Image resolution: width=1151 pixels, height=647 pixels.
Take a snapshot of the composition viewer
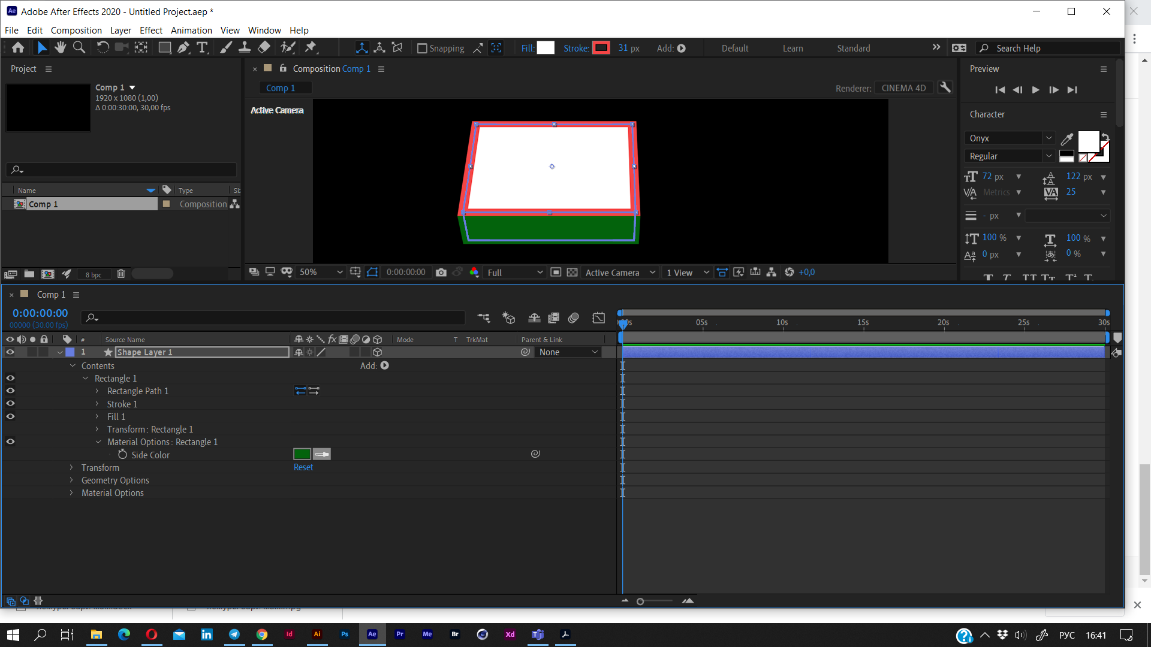point(441,272)
